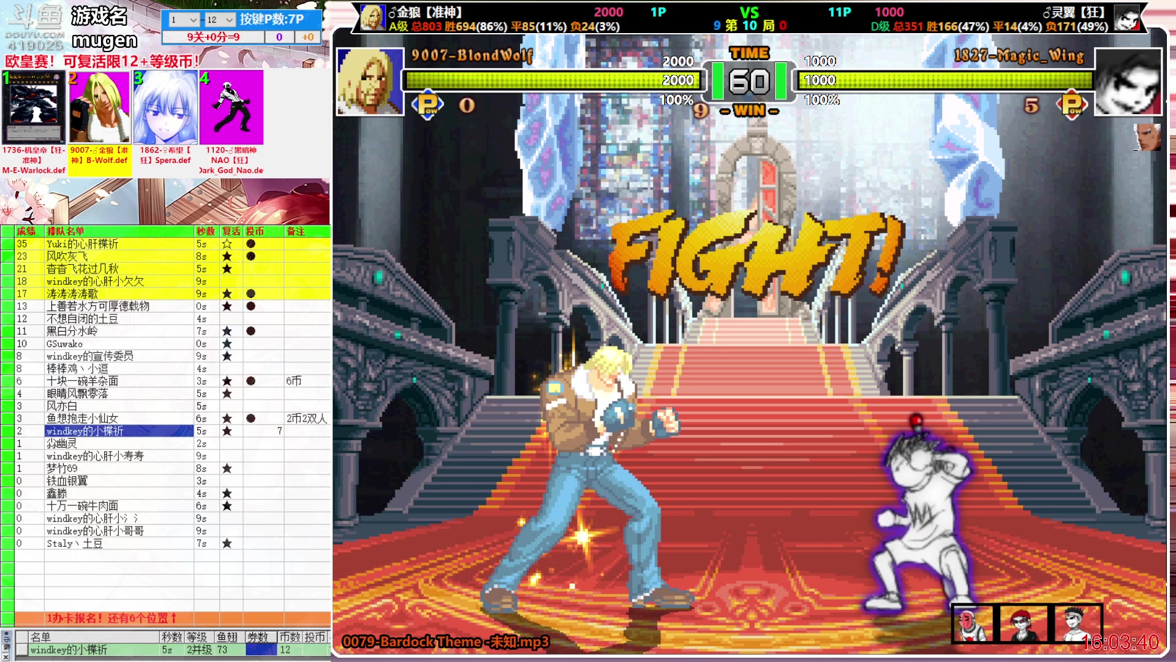Click the revive star in 杏杏飞花过几秋 row

click(x=227, y=268)
